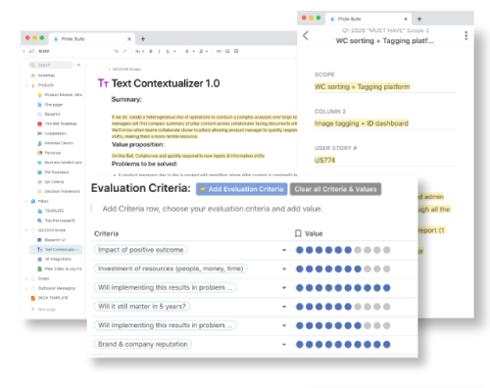Click the emoji icon in the toolbar
Viewport: 490px width, 388px height.
[x=227, y=51]
